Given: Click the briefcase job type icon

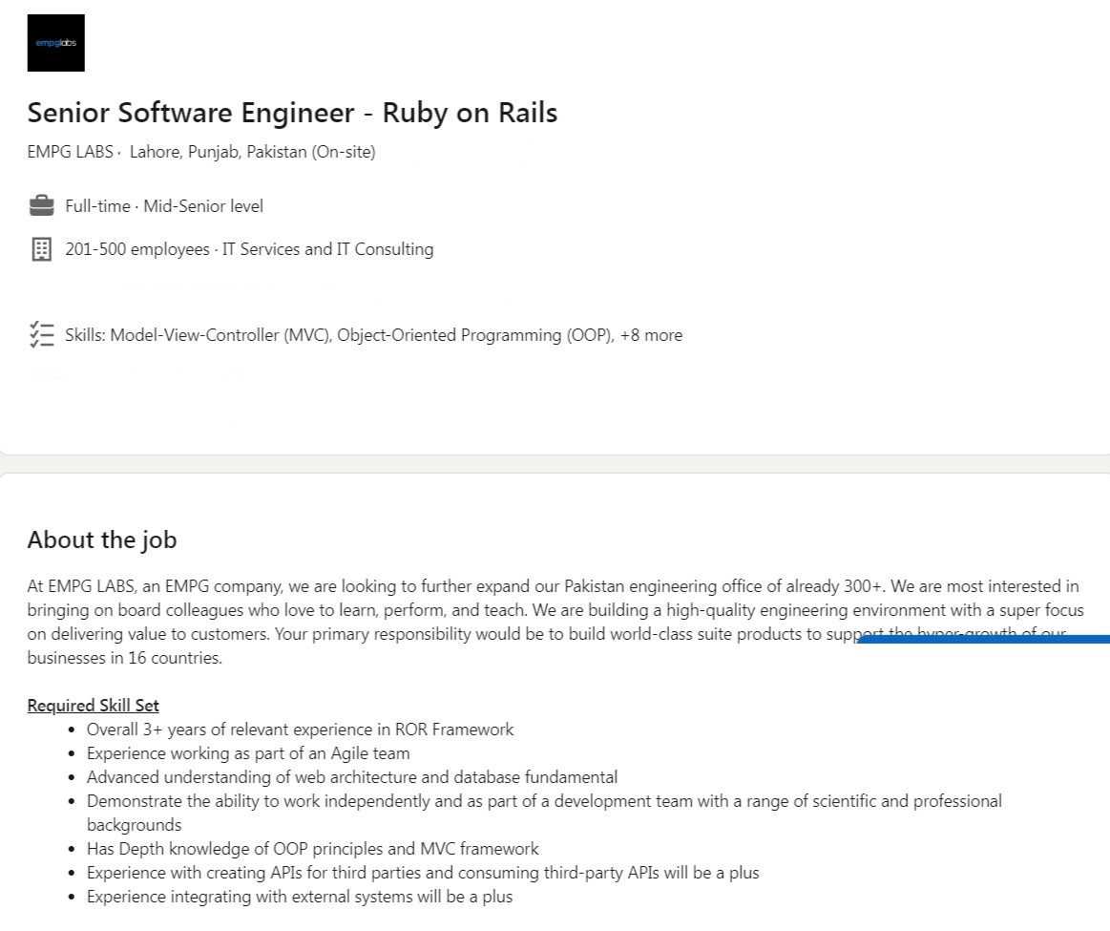Looking at the screenshot, I should pyautogui.click(x=41, y=206).
